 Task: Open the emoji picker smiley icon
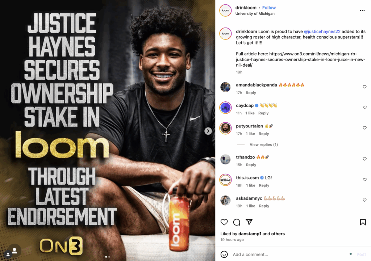[x=224, y=254]
